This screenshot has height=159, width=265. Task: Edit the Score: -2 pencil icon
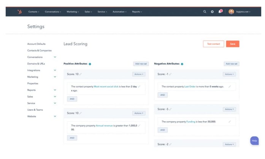point(170,144)
